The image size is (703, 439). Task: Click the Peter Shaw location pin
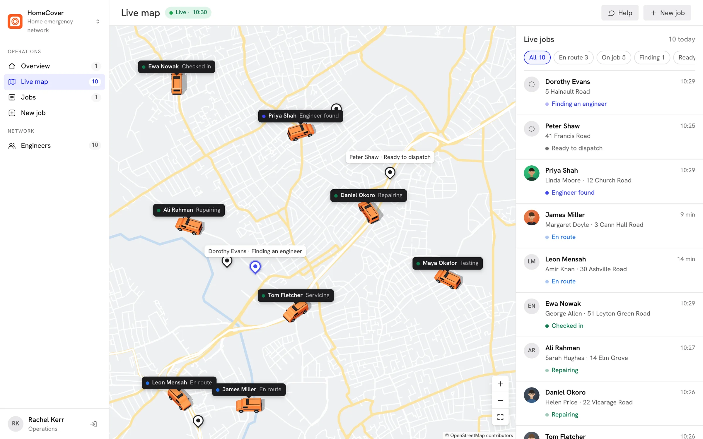tap(390, 173)
